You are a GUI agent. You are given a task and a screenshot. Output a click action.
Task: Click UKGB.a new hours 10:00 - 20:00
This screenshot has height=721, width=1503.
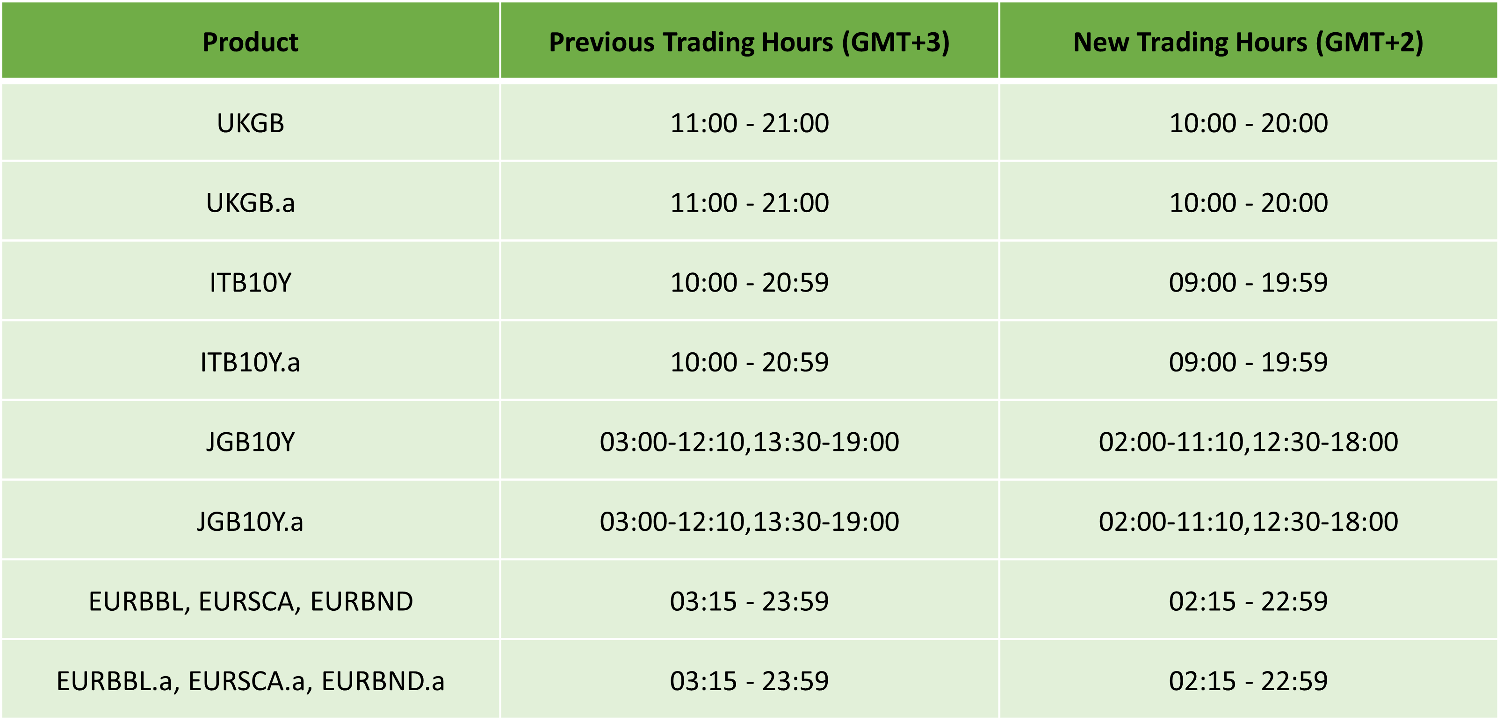[1249, 203]
